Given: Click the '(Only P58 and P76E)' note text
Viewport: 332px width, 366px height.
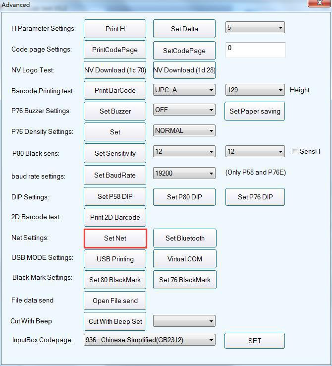Looking at the screenshot, I should click(x=256, y=172).
